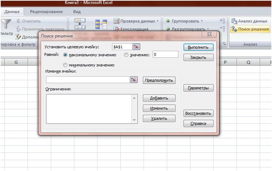This screenshot has width=272, height=171.
Task: Click the value input field showing 0
Action: [165, 54]
